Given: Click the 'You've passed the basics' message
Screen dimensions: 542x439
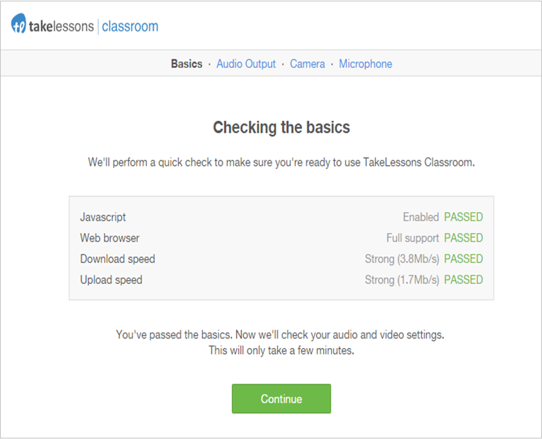Looking at the screenshot, I should [x=280, y=335].
